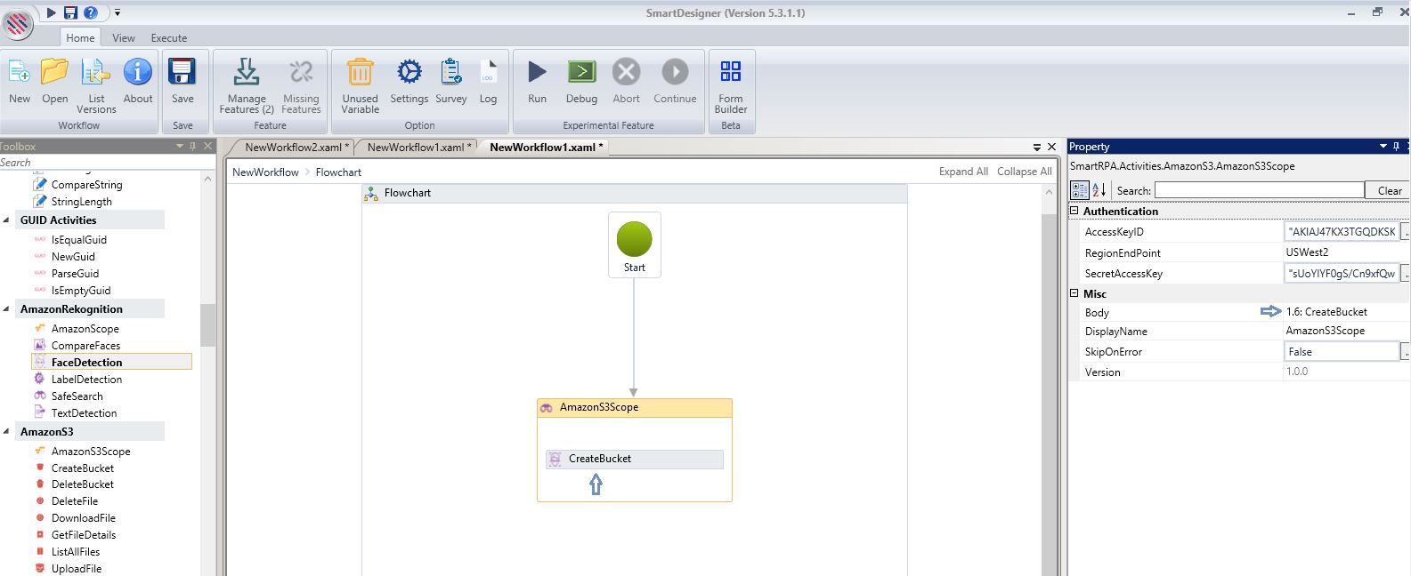Collapse the Authentication property section
The height and width of the screenshot is (576, 1411).
(x=1074, y=212)
